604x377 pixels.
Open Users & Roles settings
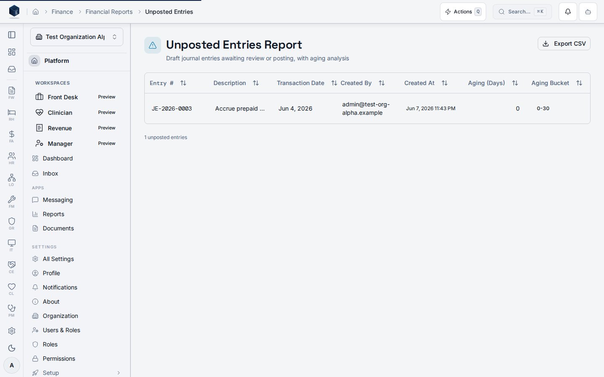(77, 330)
